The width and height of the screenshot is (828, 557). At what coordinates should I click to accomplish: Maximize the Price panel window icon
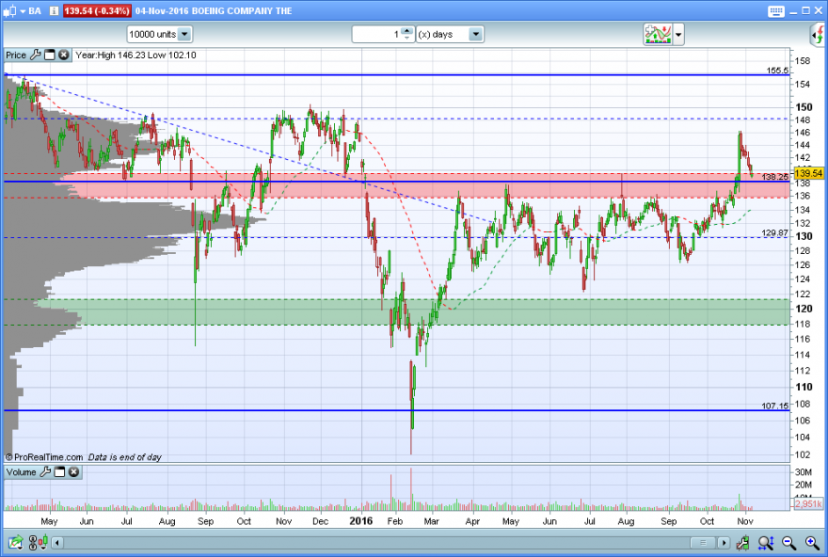(x=50, y=55)
